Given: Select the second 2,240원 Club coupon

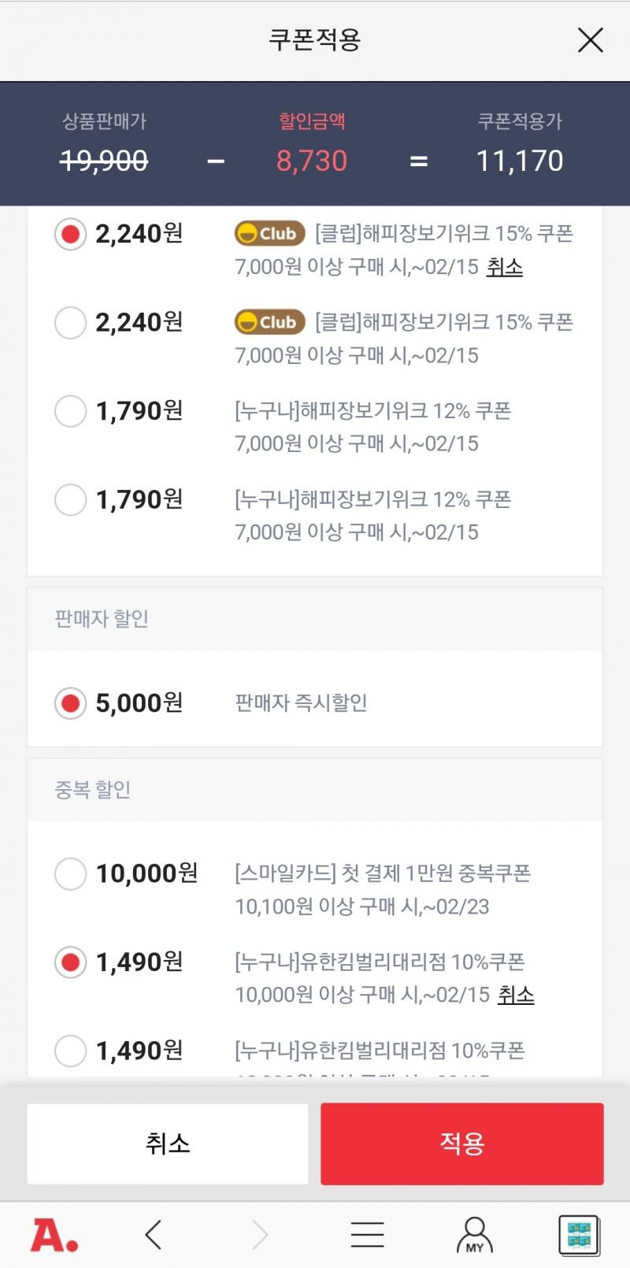Looking at the screenshot, I should pyautogui.click(x=70, y=322).
